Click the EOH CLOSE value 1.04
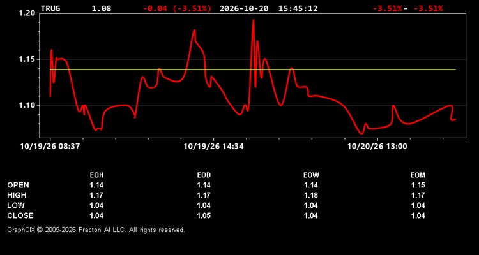479x255 pixels. tap(96, 215)
